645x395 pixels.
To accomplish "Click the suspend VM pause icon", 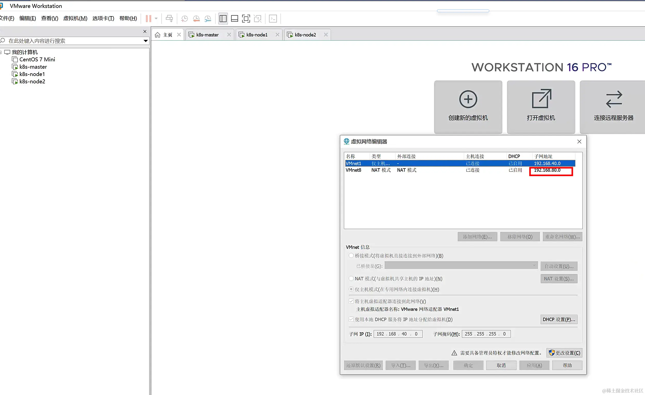I will tap(148, 19).
